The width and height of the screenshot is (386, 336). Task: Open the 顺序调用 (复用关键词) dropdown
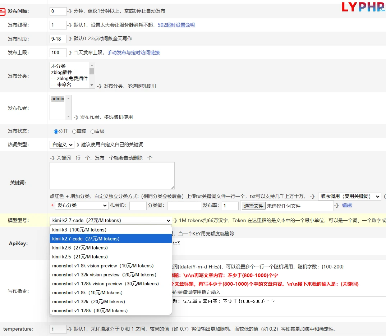(349, 197)
